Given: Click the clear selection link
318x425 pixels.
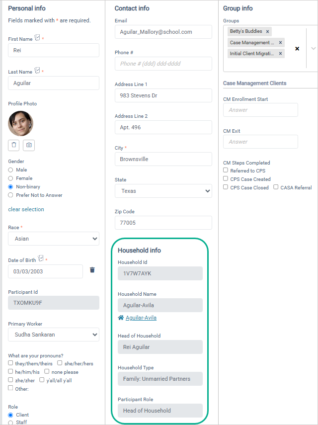Looking at the screenshot, I should pyautogui.click(x=26, y=209).
